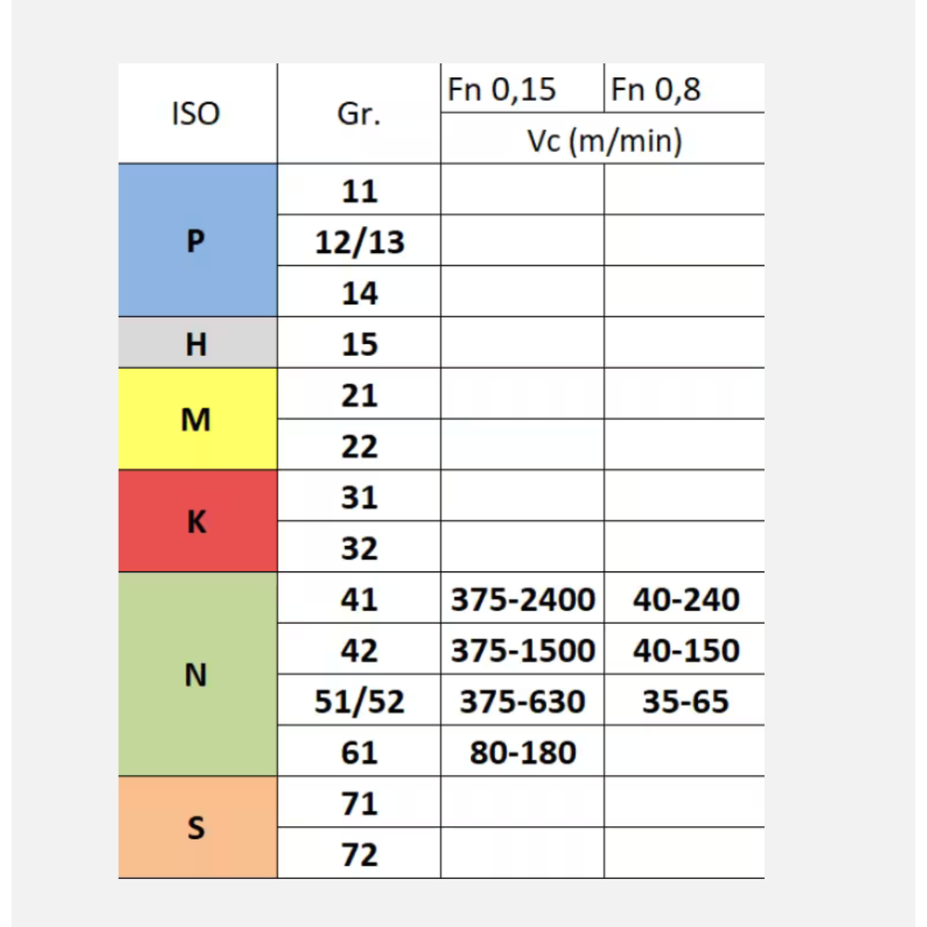The width and height of the screenshot is (927, 927).
Task: Click the green N category cell
Action: click(x=197, y=675)
